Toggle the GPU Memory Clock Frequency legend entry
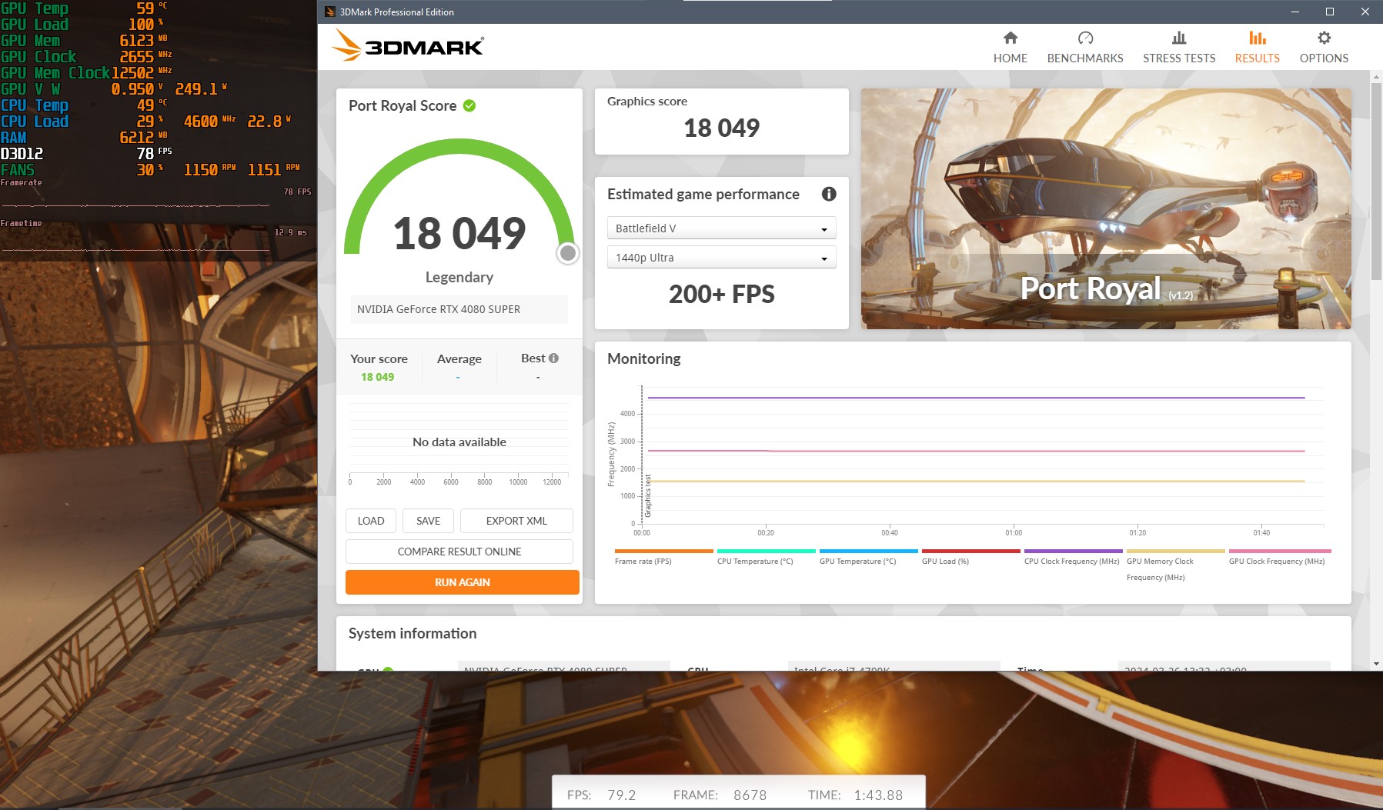 (x=1175, y=565)
